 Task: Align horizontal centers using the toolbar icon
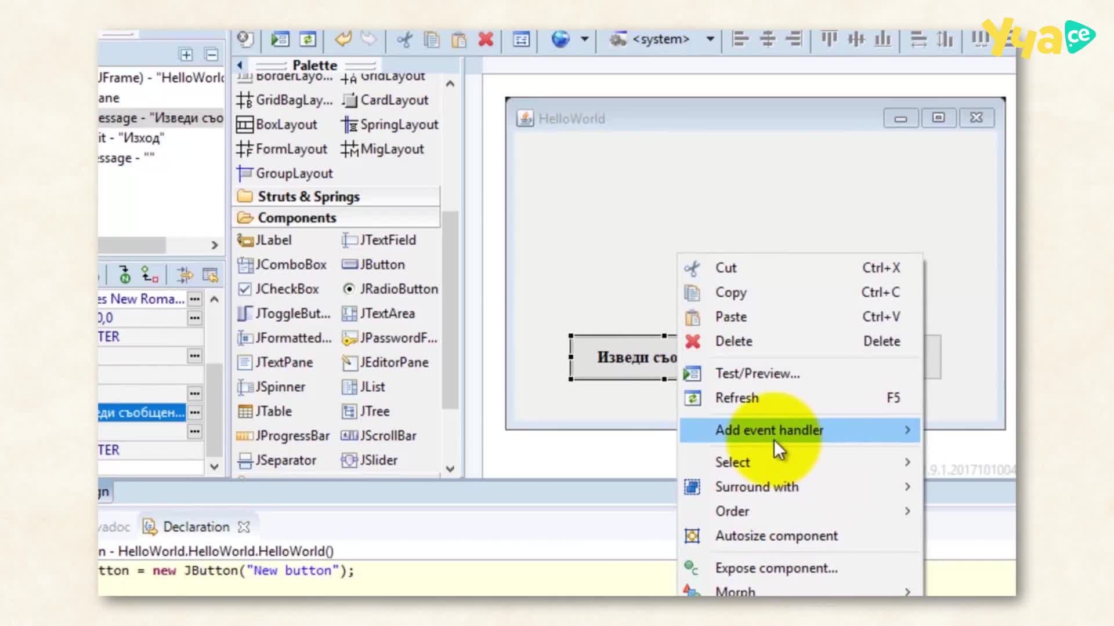point(767,39)
